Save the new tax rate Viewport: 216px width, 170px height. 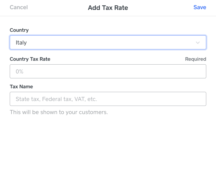click(x=200, y=7)
